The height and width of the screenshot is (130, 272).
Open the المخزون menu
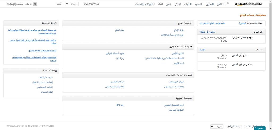tap(210, 4)
